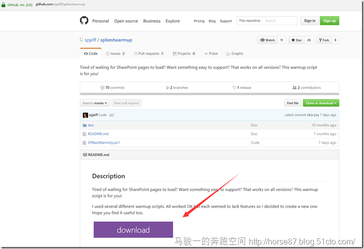
Task: Open the Doc commit message for README.md
Action: click(x=254, y=134)
